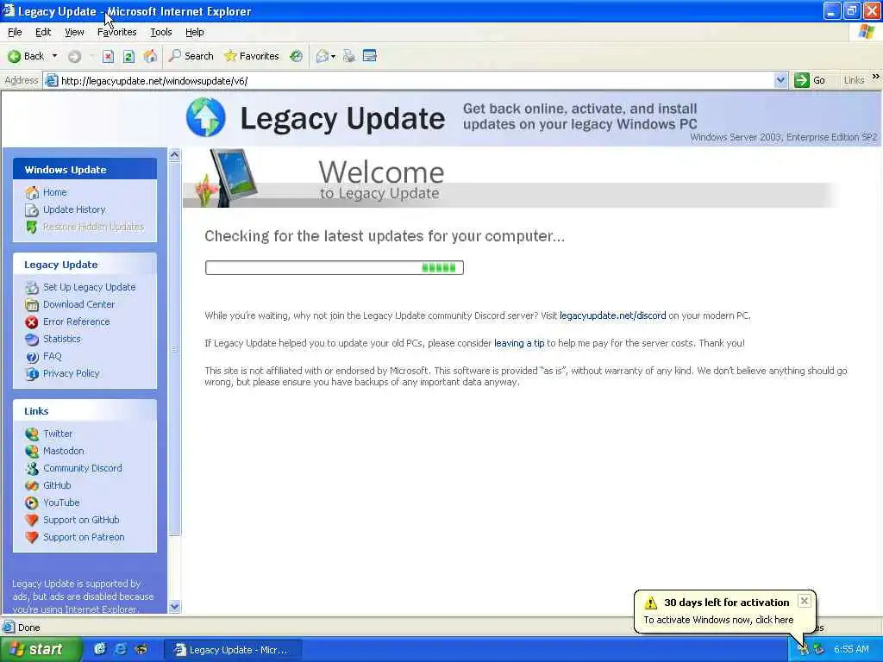This screenshot has width=883, height=662.
Task: Open the View menu
Action: [x=74, y=32]
